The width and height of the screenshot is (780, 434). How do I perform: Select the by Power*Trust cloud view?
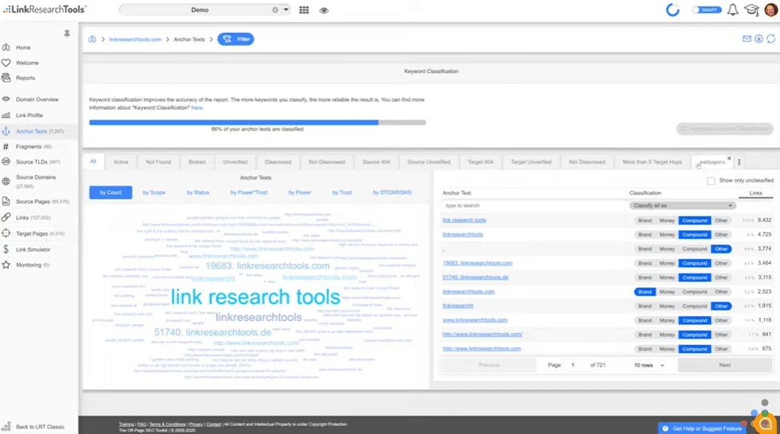click(249, 193)
